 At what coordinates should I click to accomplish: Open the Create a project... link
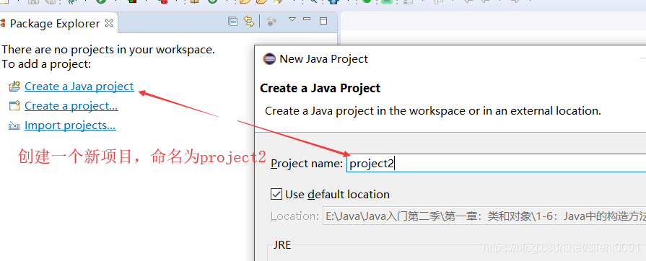(x=71, y=106)
